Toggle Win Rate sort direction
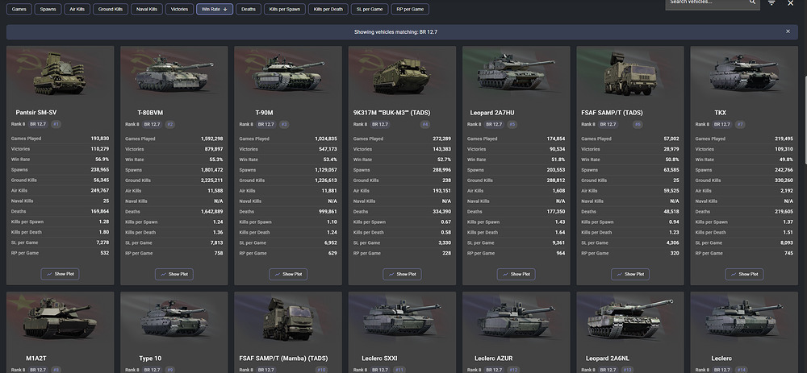The image size is (807, 373). pos(215,9)
